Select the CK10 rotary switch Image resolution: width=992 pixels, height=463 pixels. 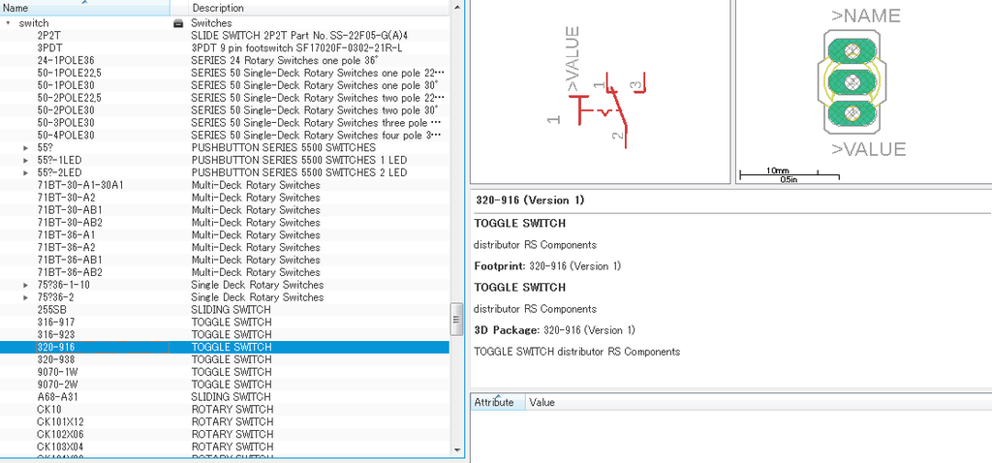[225, 409]
